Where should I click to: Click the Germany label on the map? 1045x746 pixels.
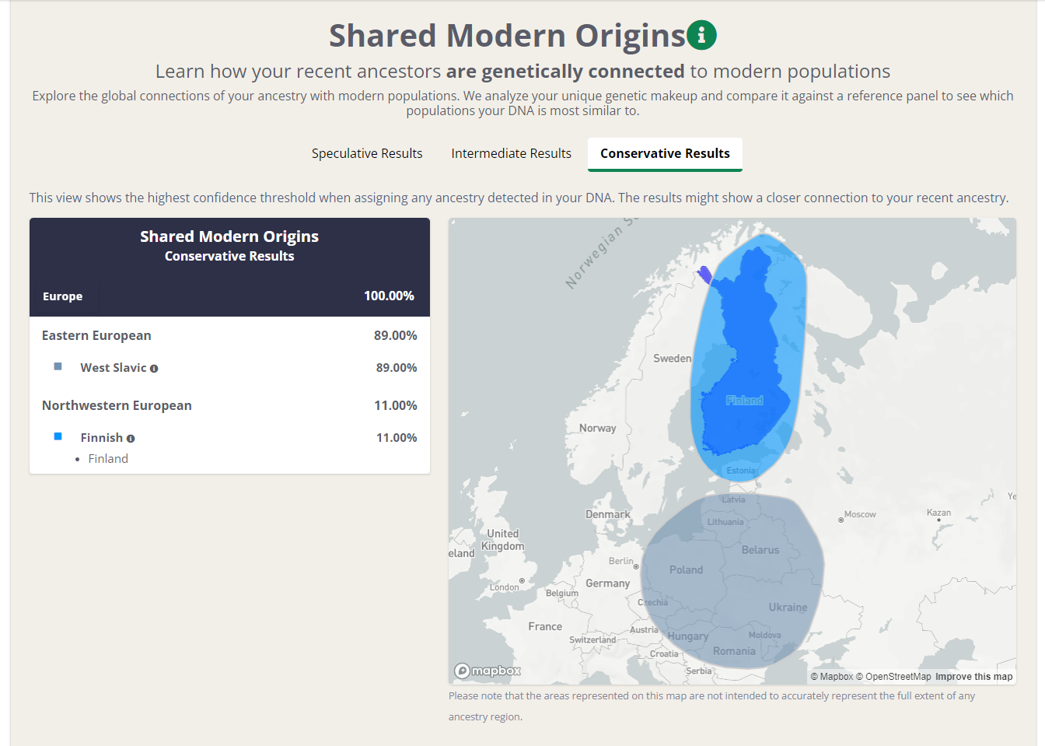(607, 583)
